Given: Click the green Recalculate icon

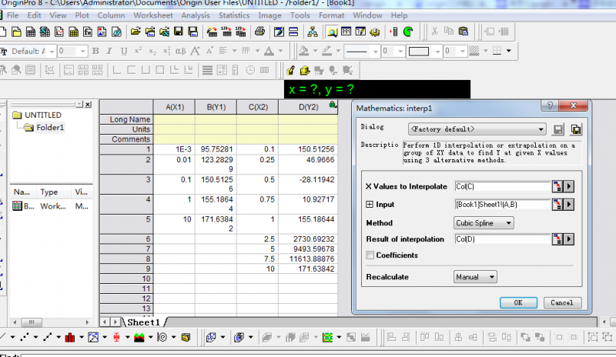Looking at the screenshot, I should coord(407,32).
